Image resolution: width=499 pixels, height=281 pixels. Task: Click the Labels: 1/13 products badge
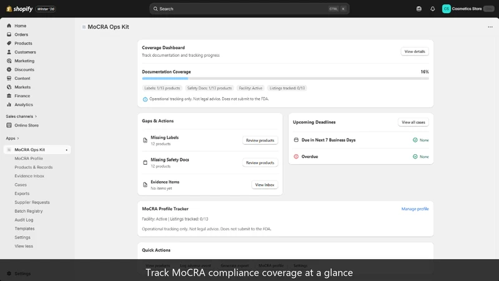point(162,88)
